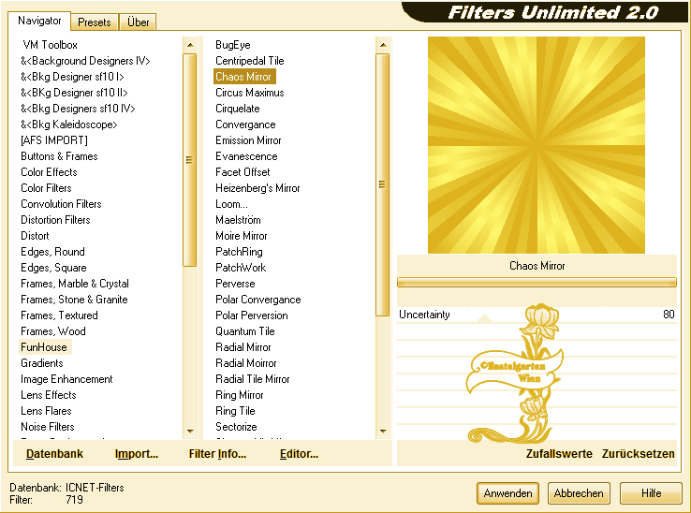Open the Datenbank link
Screen dimensions: 691x513
click(54, 453)
